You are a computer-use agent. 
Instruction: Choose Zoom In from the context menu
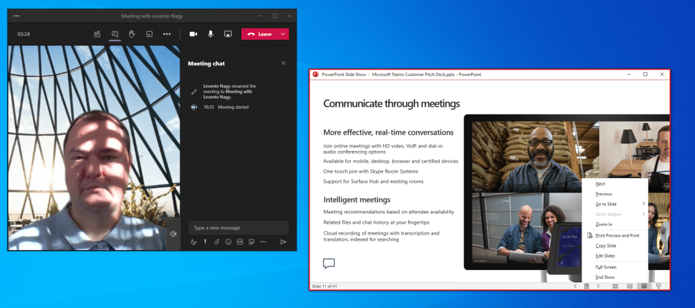pyautogui.click(x=604, y=224)
